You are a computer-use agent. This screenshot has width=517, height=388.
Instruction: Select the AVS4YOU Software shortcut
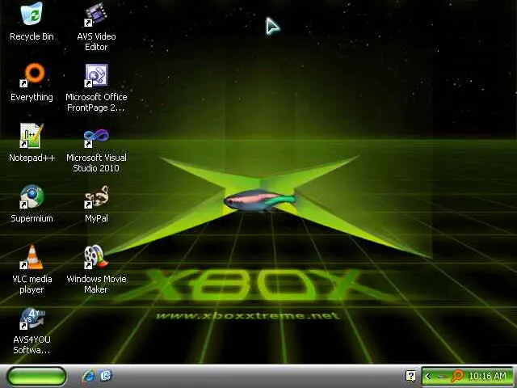coord(32,318)
